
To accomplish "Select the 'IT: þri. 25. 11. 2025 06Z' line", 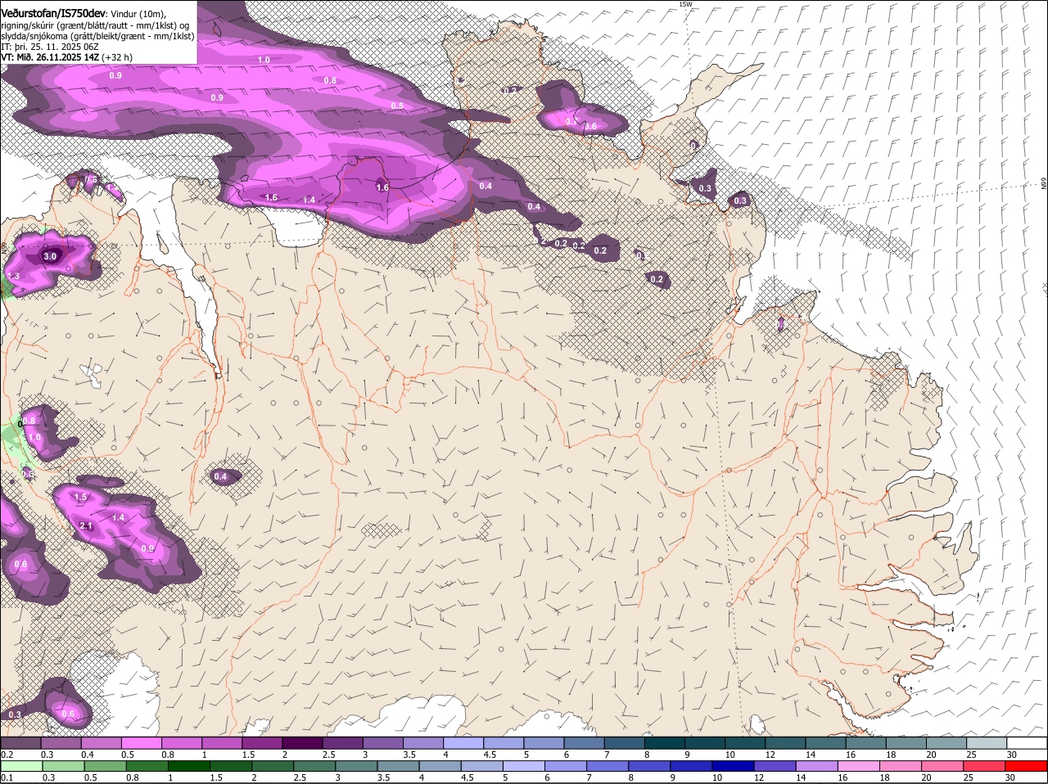I will coord(50,47).
